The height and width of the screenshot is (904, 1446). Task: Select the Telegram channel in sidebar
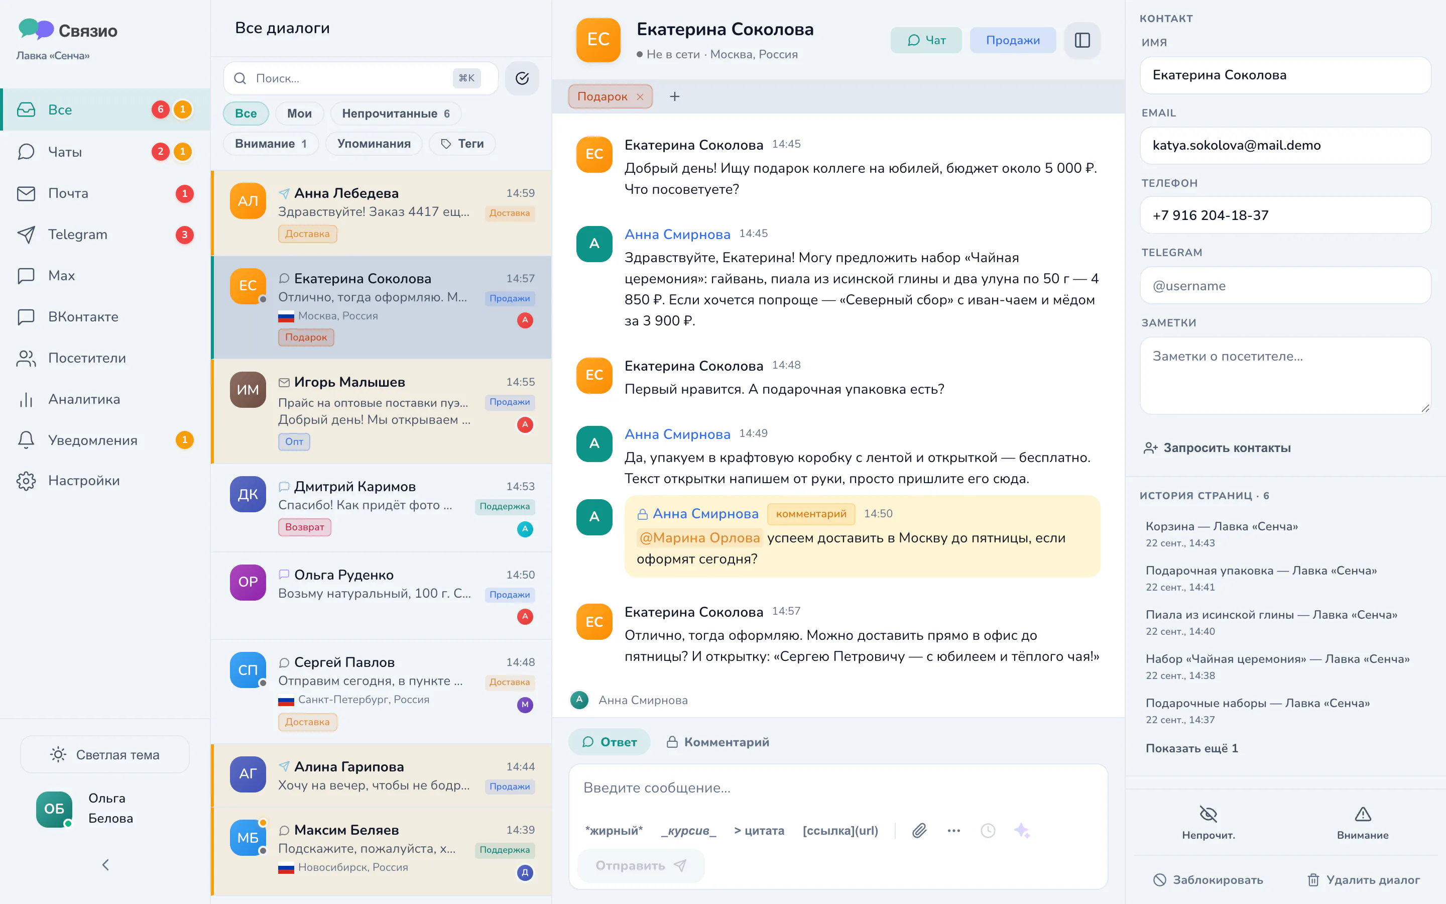[x=104, y=235]
